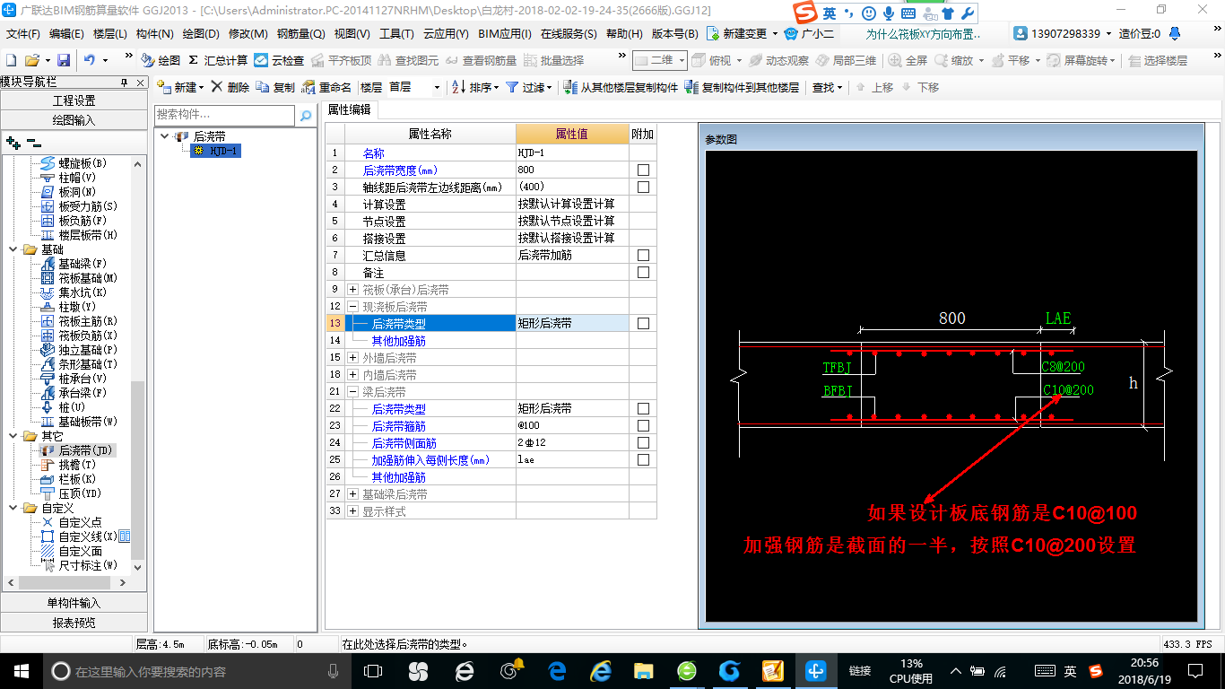The image size is (1225, 689).
Task: Toggle 后浇带侧面筋 附加 checkbox
Action: [x=643, y=442]
